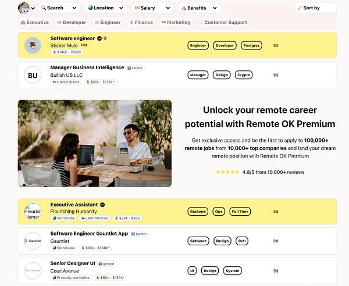Click the verified badge next to Executive Assistant

pyautogui.click(x=102, y=205)
